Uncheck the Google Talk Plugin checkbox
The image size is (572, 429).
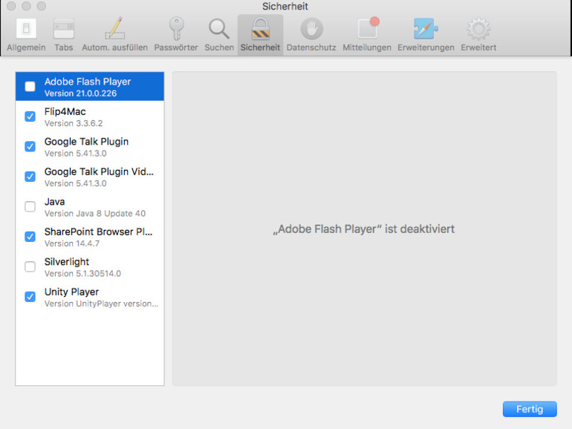(30, 146)
